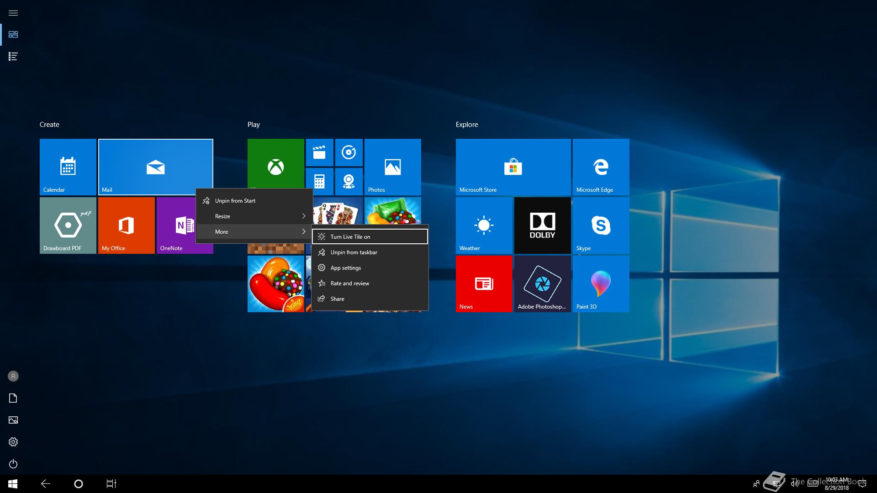877x493 pixels.
Task: Open the My Office tile
Action: (127, 226)
